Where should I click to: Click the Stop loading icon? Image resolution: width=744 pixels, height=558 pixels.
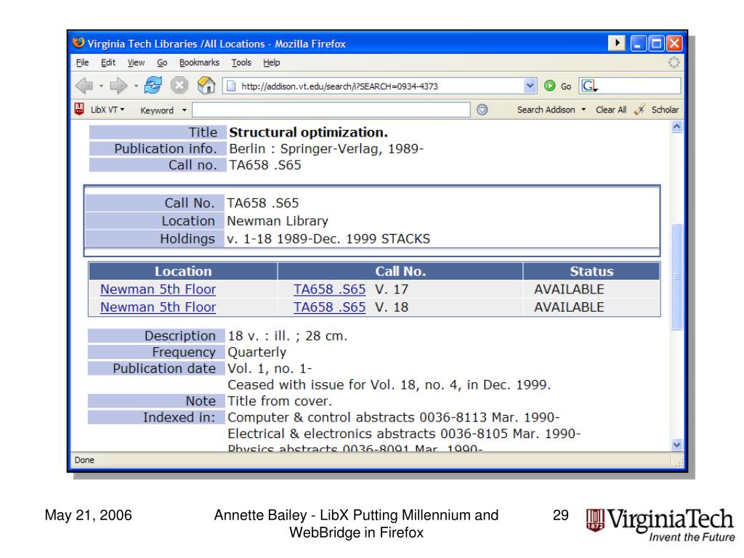[x=179, y=86]
